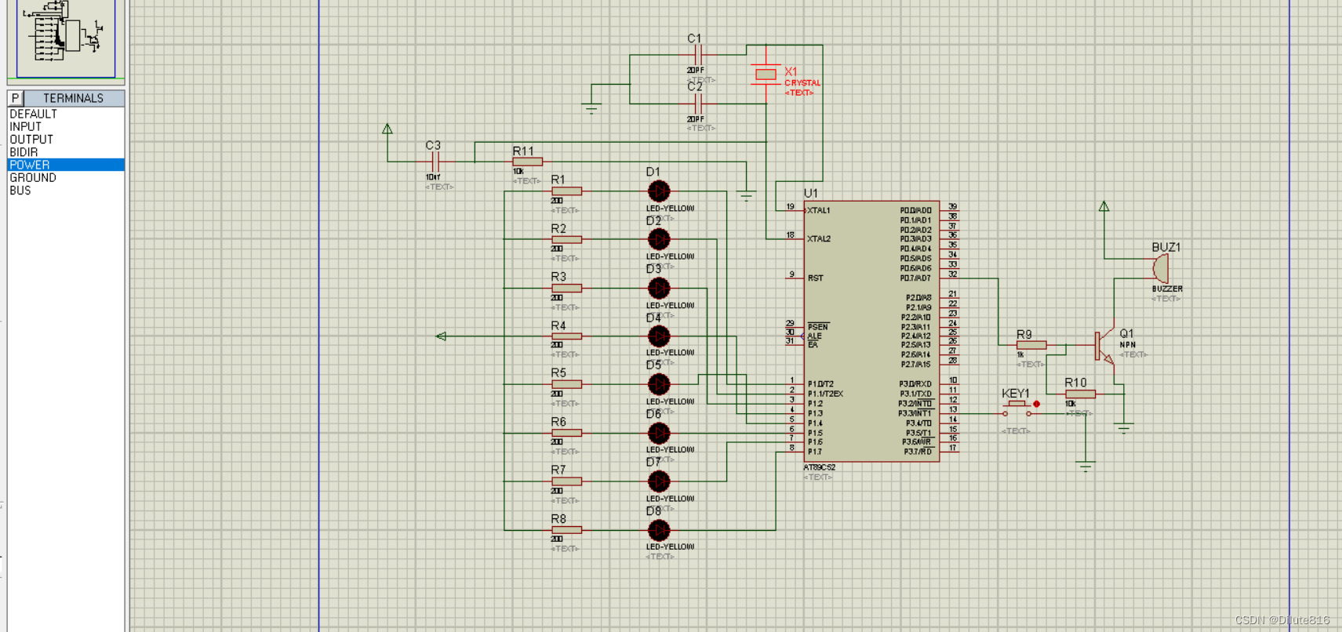This screenshot has height=632, width=1342.
Task: Select resistor R10
Action: [x=1080, y=394]
